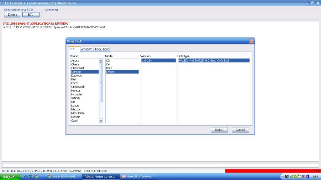Click the ECU button in main window
This screenshot has width=321, height=180.
pos(31,15)
